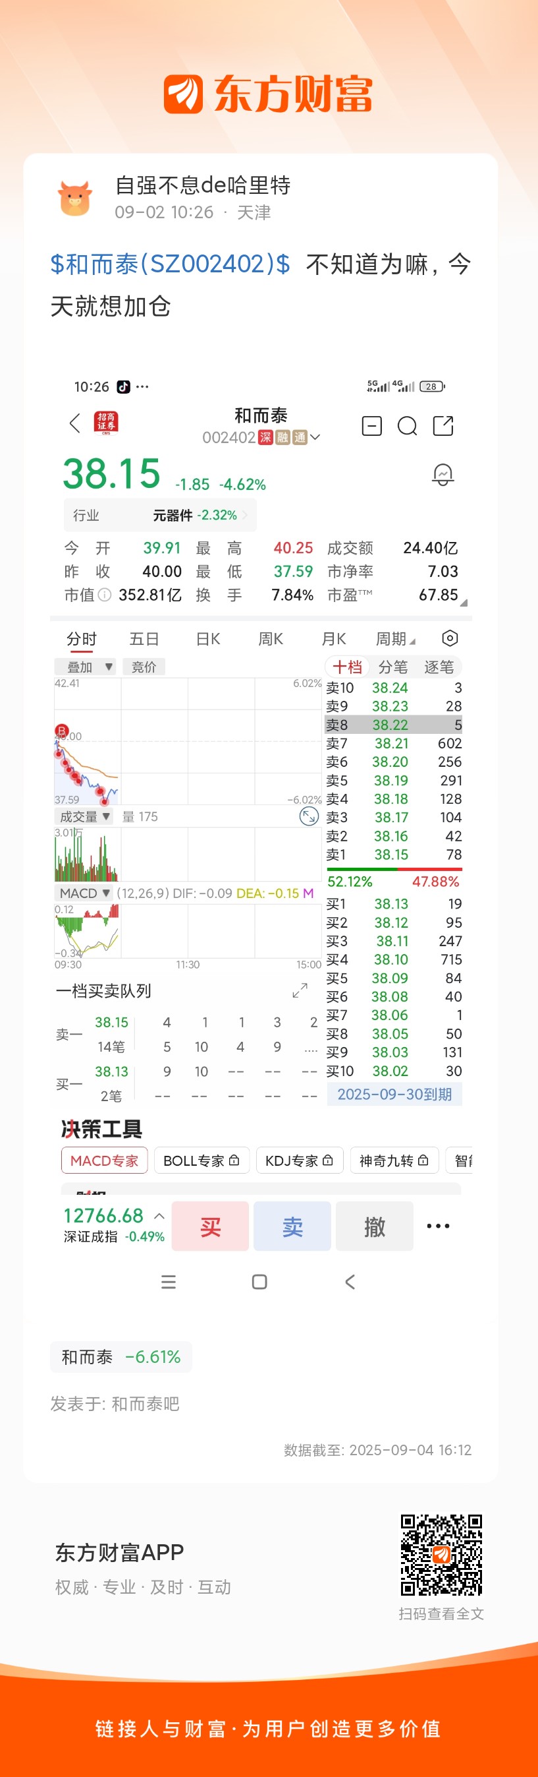
Task: Tap the 38.15 current price
Action: (x=111, y=473)
